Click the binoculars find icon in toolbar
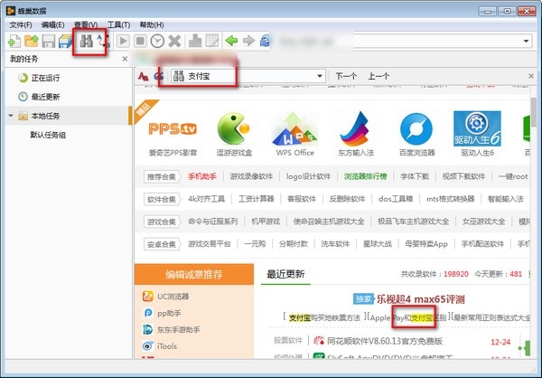Viewport: 542px width, 378px height. pos(86,41)
